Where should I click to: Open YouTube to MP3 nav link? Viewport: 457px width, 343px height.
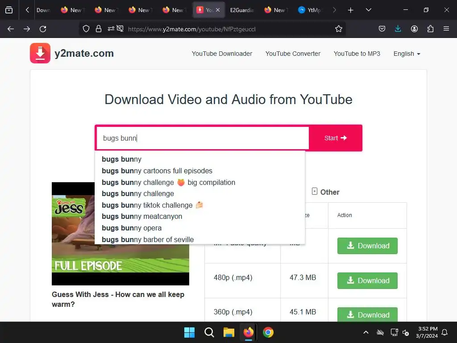[x=357, y=54]
